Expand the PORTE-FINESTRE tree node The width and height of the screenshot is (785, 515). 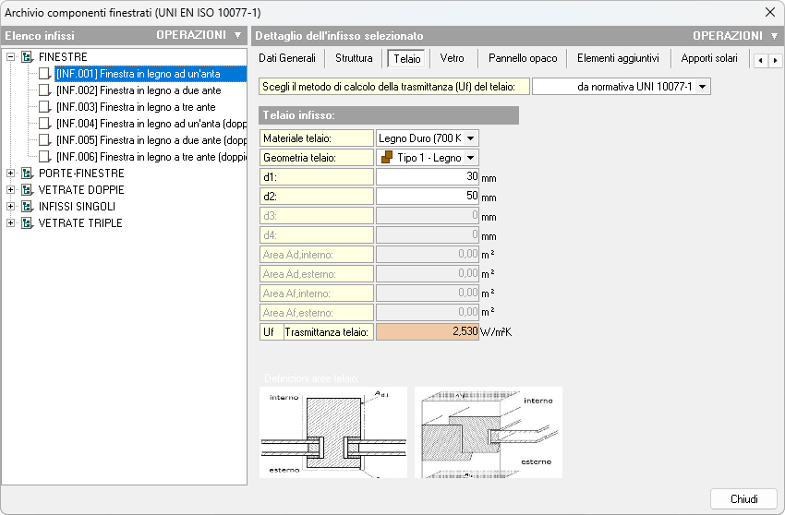(11, 174)
